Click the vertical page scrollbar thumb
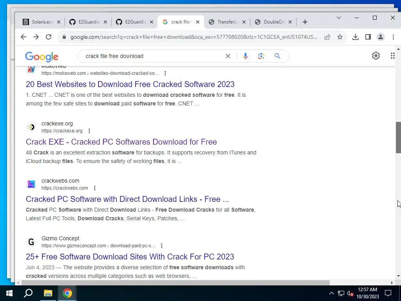This screenshot has height=301, width=401. [398, 138]
